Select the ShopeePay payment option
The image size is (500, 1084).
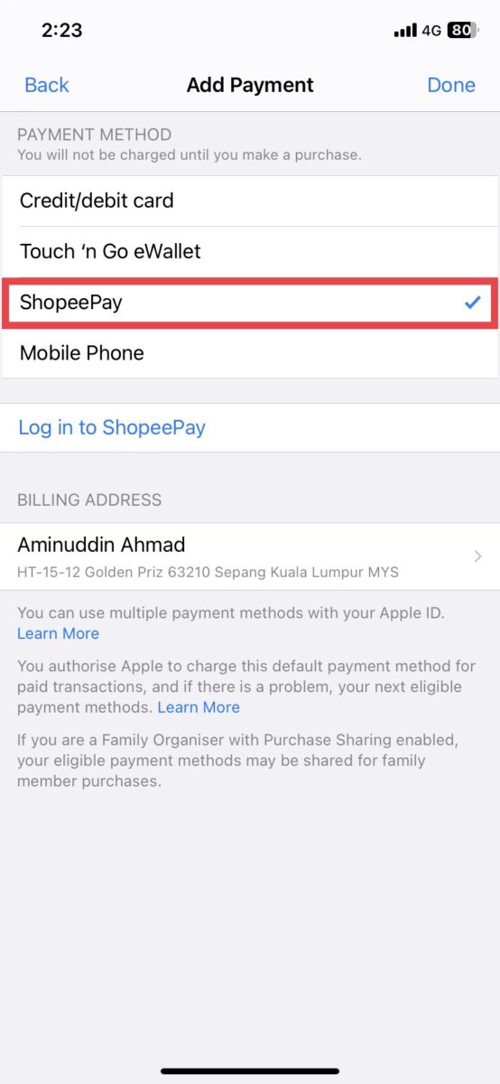click(x=250, y=303)
